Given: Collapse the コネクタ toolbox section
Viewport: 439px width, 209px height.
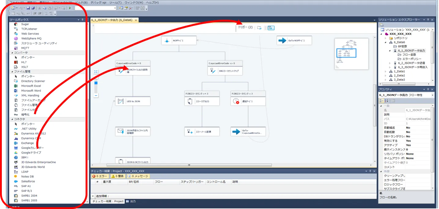Looking at the screenshot, I should 12,119.
